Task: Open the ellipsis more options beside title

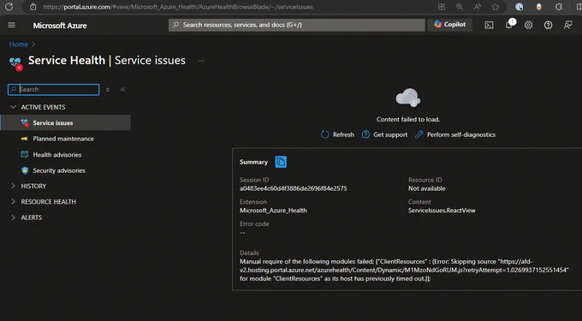Action: click(201, 61)
